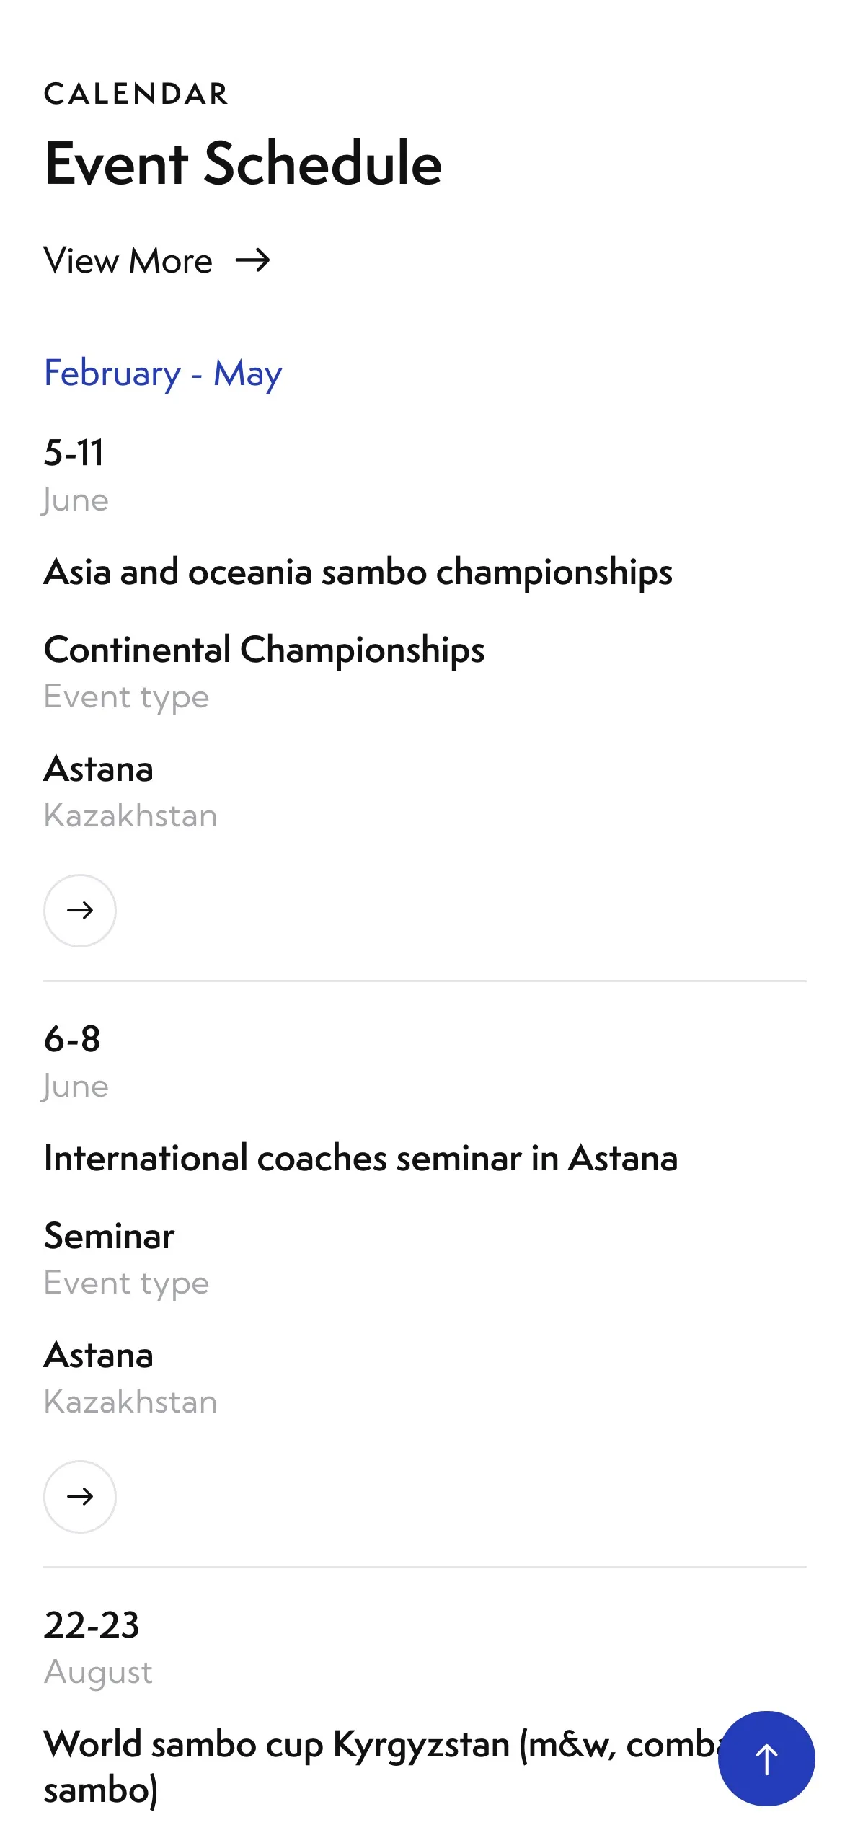Select the Seminar event type text
850x1843 pixels.
click(x=109, y=1236)
